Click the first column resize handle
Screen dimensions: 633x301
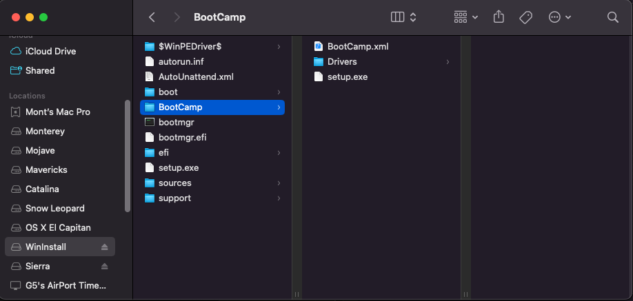pyautogui.click(x=297, y=294)
